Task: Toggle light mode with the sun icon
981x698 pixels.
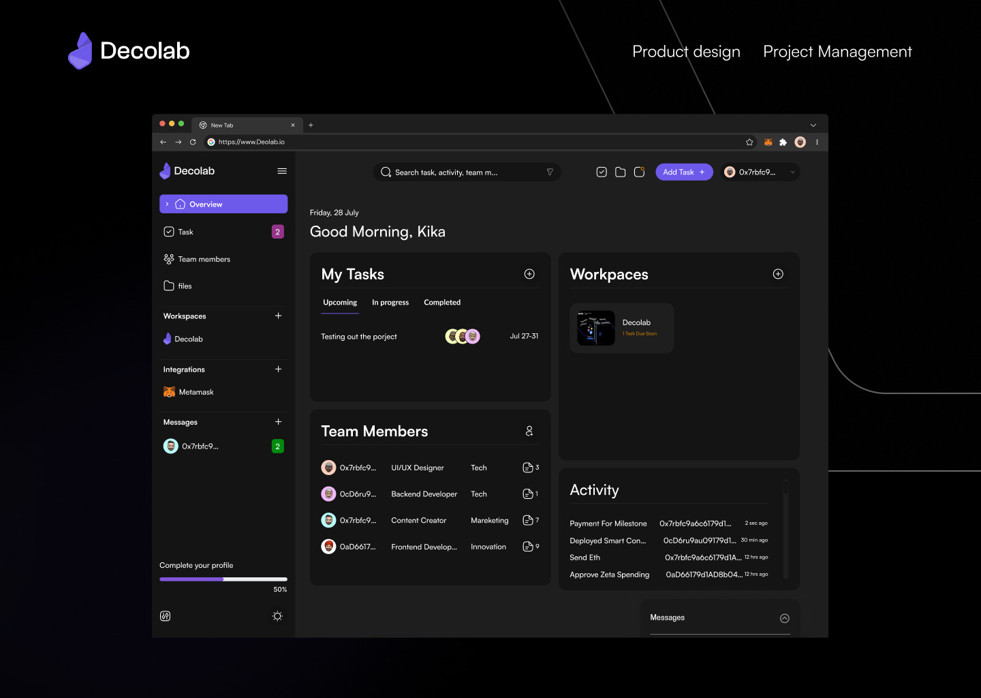Action: (277, 616)
